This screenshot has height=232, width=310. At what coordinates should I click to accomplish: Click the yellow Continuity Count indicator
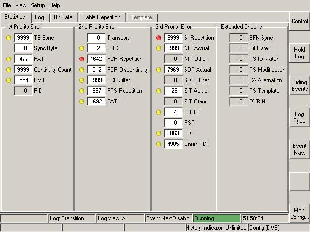pyautogui.click(x=8, y=70)
